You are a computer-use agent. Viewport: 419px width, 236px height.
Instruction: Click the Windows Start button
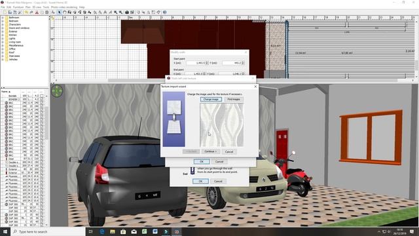click(5, 231)
